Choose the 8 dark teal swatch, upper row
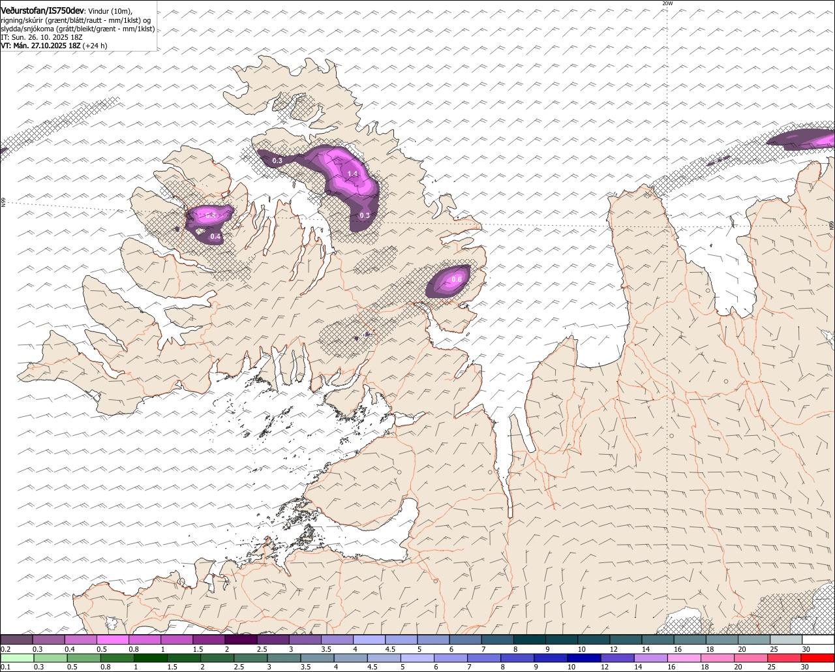835x672 pixels. tap(530, 639)
